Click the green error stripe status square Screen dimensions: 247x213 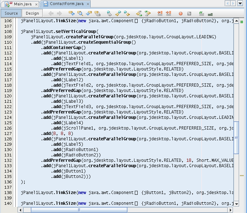pos(242,22)
